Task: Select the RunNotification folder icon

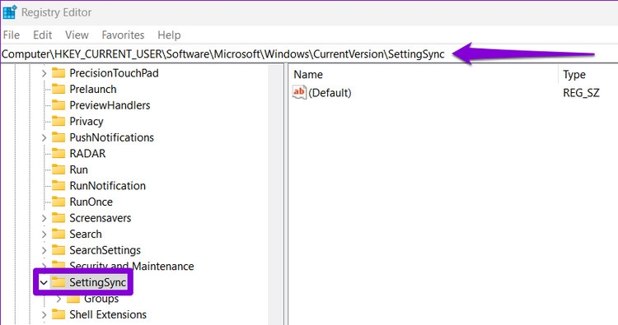Action: point(59,186)
